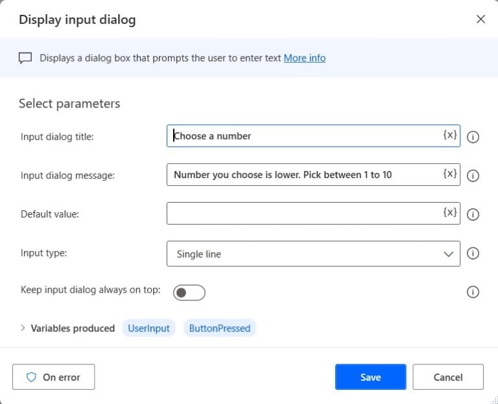Save the input dialog settings

[x=370, y=377]
